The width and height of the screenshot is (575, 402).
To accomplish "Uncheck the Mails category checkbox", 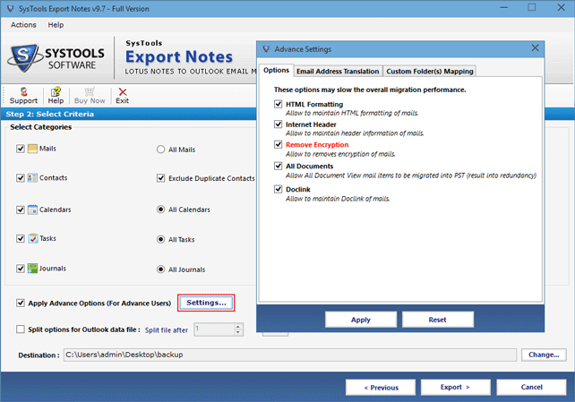I will click(x=21, y=149).
